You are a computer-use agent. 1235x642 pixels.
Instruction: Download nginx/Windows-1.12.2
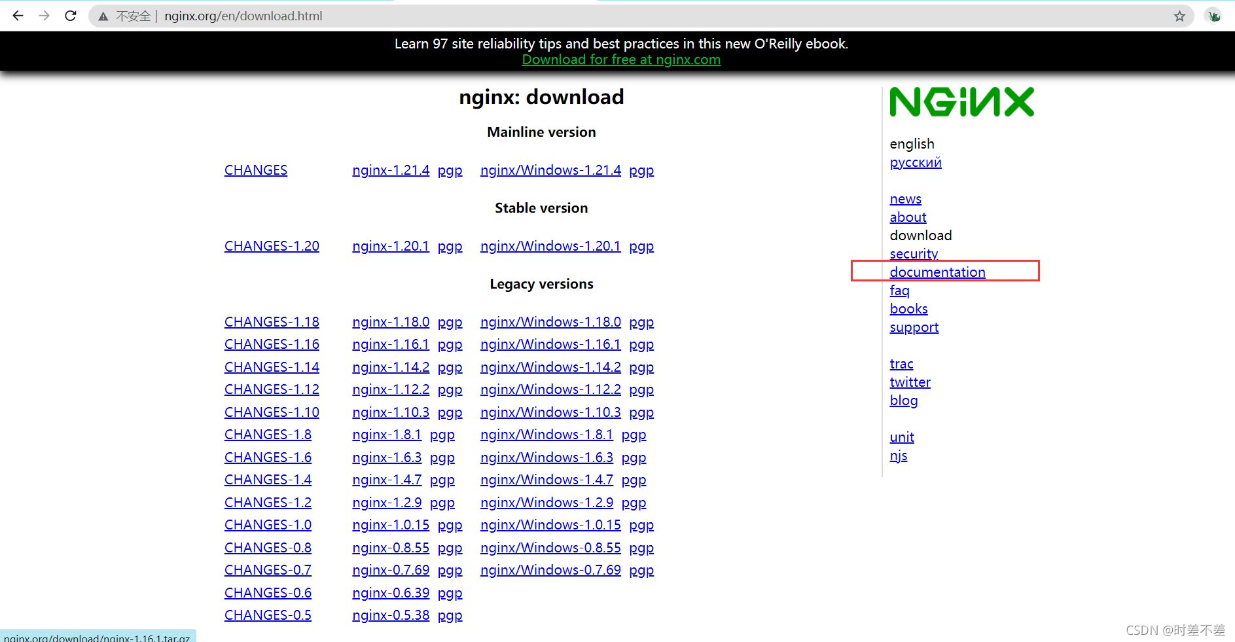tap(550, 389)
